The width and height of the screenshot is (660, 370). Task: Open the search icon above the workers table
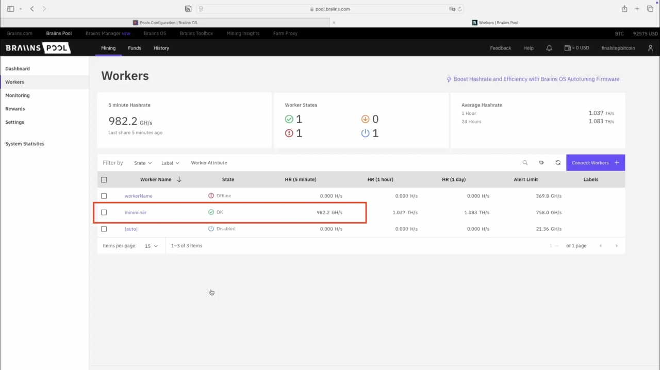point(525,163)
